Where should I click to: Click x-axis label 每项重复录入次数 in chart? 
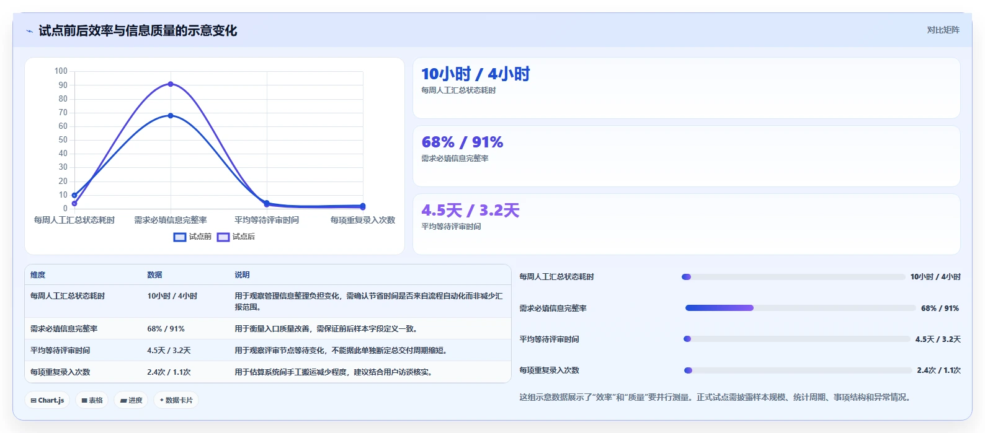click(x=363, y=220)
